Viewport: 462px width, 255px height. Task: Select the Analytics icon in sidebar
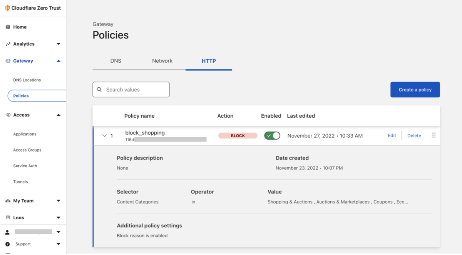[8, 44]
